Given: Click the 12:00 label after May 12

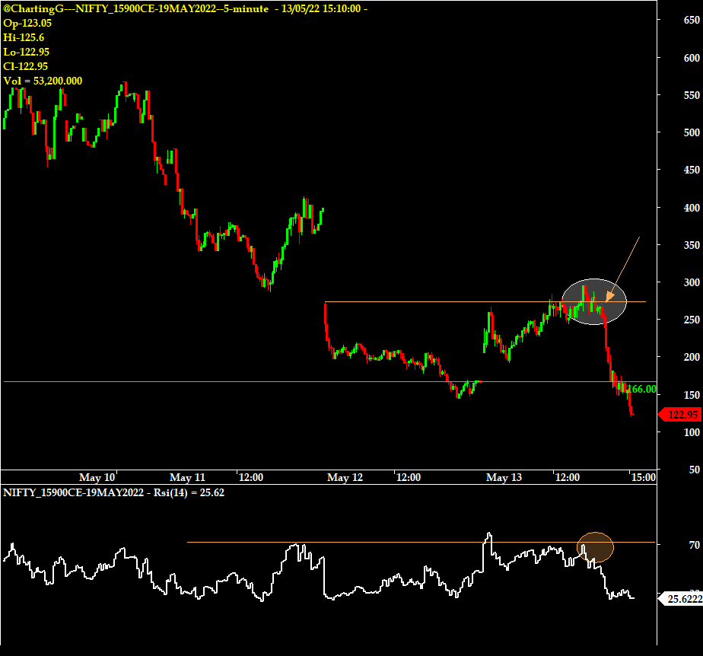Looking at the screenshot, I should 409,477.
